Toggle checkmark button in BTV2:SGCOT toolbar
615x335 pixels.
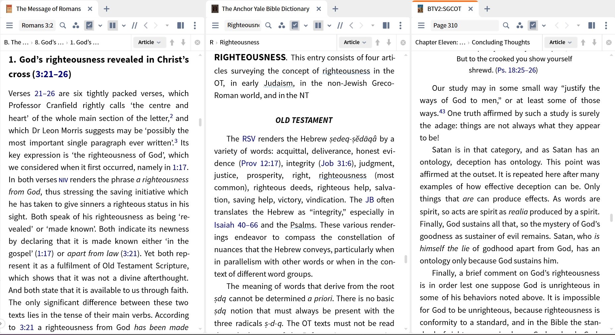pos(533,26)
